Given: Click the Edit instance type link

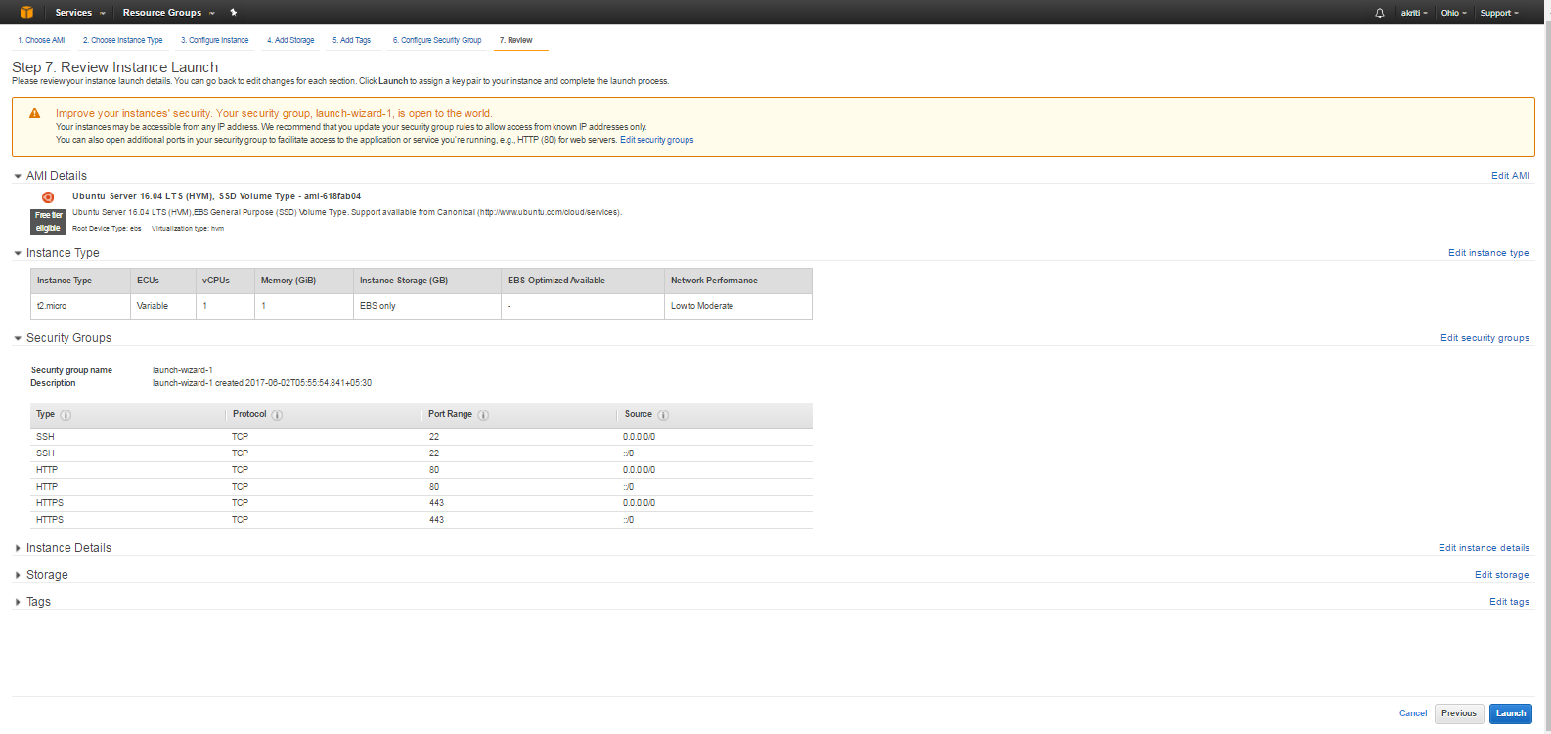Looking at the screenshot, I should click(1488, 253).
